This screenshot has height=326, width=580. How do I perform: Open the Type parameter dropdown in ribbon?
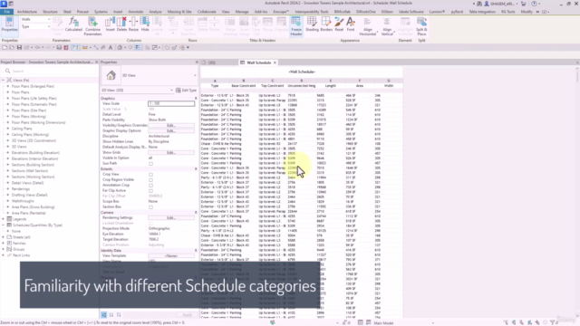pos(35,26)
